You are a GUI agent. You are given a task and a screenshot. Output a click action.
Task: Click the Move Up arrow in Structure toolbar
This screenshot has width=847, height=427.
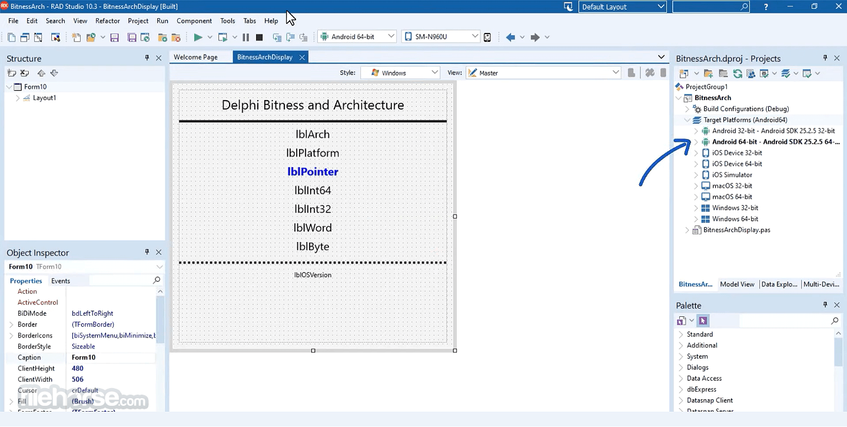tap(41, 73)
